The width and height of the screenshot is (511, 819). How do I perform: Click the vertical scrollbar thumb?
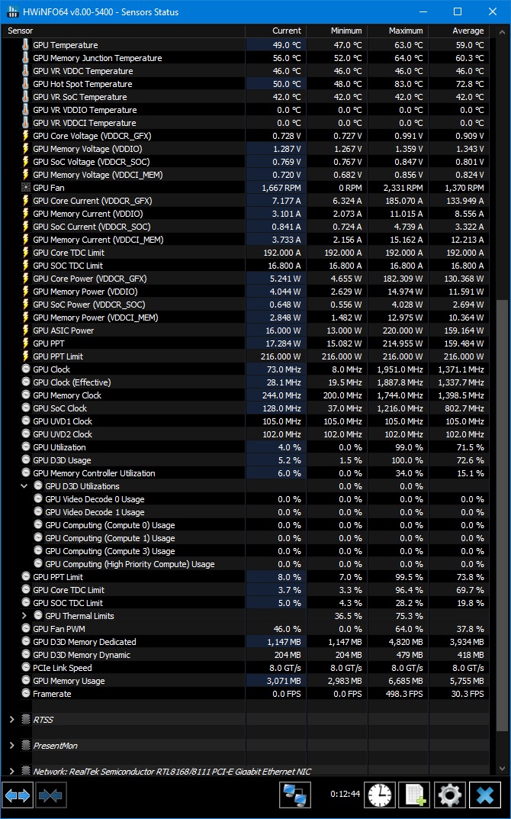(x=500, y=514)
